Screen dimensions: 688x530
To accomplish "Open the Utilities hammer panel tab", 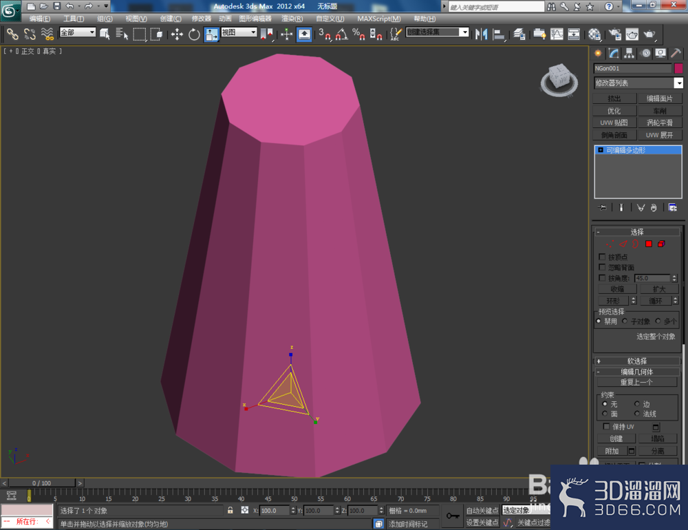I will click(676, 53).
